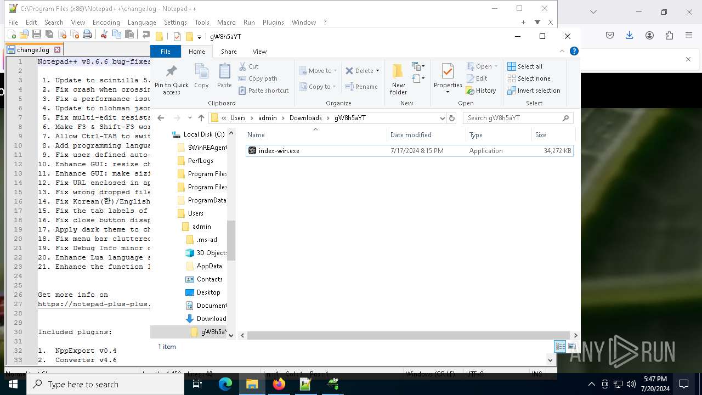Screen dimensions: 702x395
Task: Click the Paste button in Explorer ribbon
Action: pos(224,76)
